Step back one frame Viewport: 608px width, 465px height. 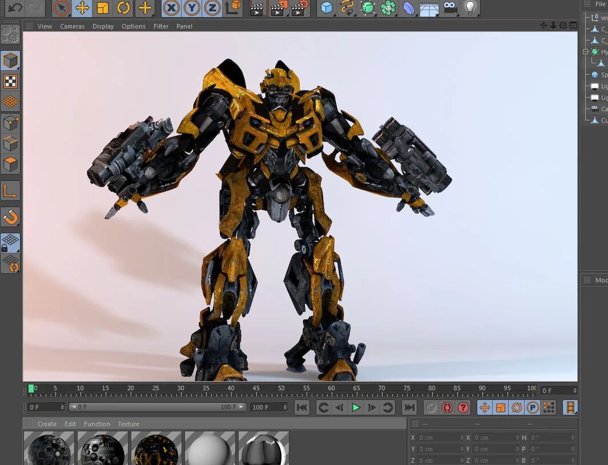coord(339,407)
